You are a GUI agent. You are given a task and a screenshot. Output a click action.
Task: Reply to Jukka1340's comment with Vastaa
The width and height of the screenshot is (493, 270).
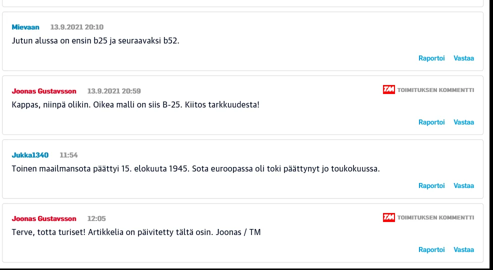point(463,186)
